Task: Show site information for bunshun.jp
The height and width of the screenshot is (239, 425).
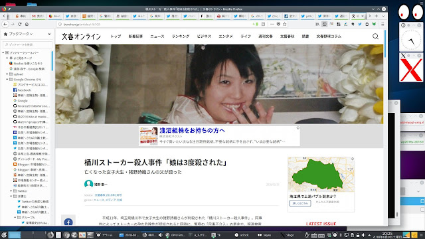Action: [60, 24]
